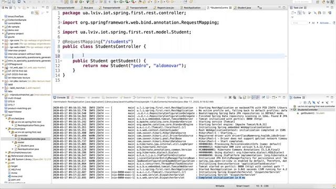Open the Coverage tab
Viewport: 336px width, 189px height.
tap(187, 98)
